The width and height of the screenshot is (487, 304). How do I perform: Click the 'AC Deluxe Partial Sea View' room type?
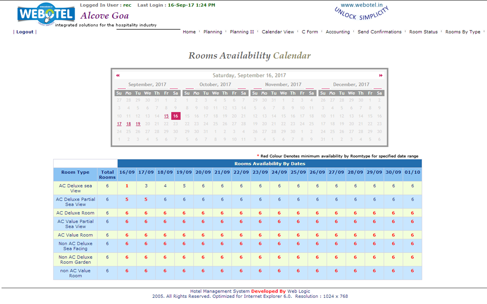coord(76,202)
